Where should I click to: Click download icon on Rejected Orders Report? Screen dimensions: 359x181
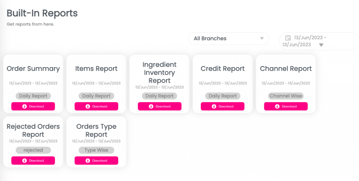click(x=25, y=161)
